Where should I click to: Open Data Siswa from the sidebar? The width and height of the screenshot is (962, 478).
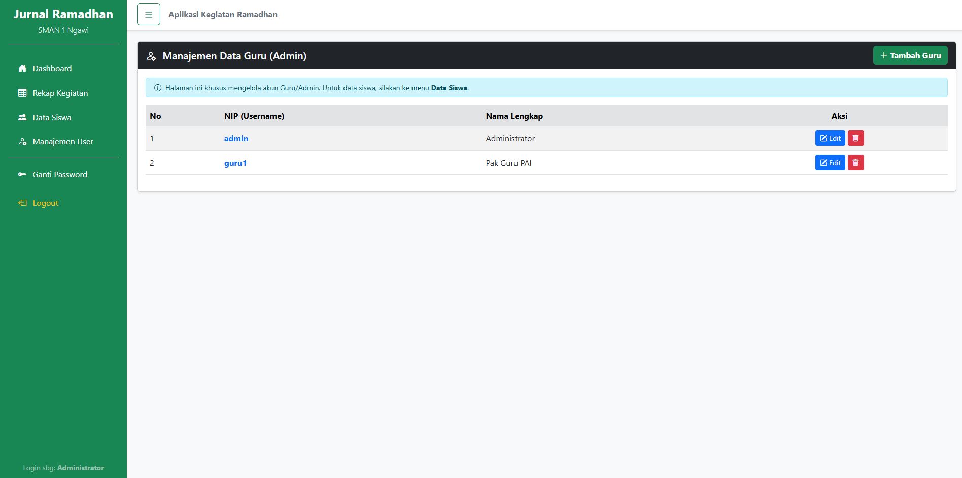(52, 118)
